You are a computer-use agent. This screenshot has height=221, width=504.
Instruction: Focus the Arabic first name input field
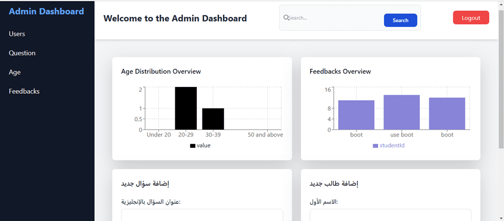pyautogui.click(x=390, y=215)
